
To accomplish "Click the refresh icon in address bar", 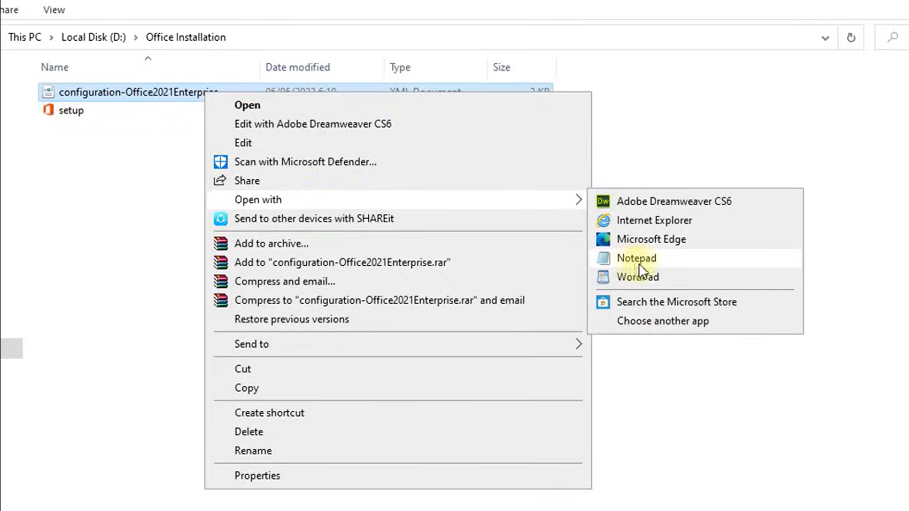I will 851,37.
